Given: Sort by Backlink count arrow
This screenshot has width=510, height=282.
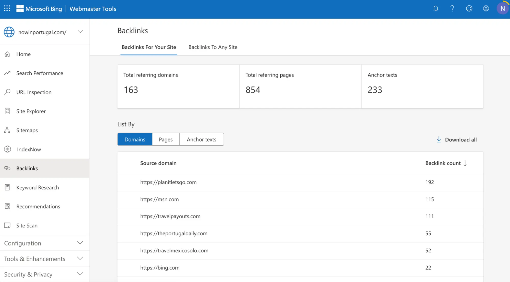Looking at the screenshot, I should [465, 163].
